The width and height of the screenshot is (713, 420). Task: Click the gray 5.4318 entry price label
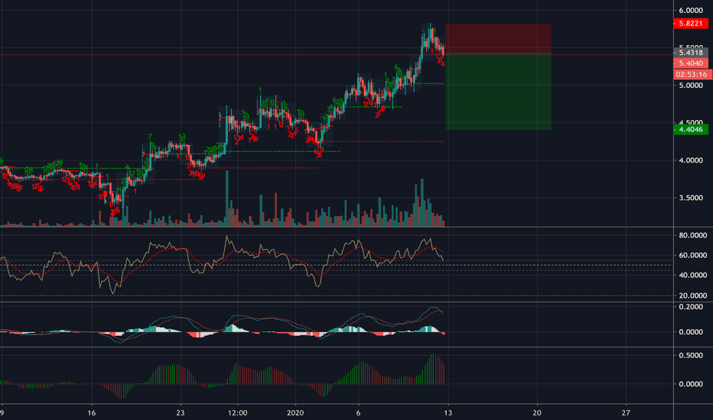click(x=690, y=53)
